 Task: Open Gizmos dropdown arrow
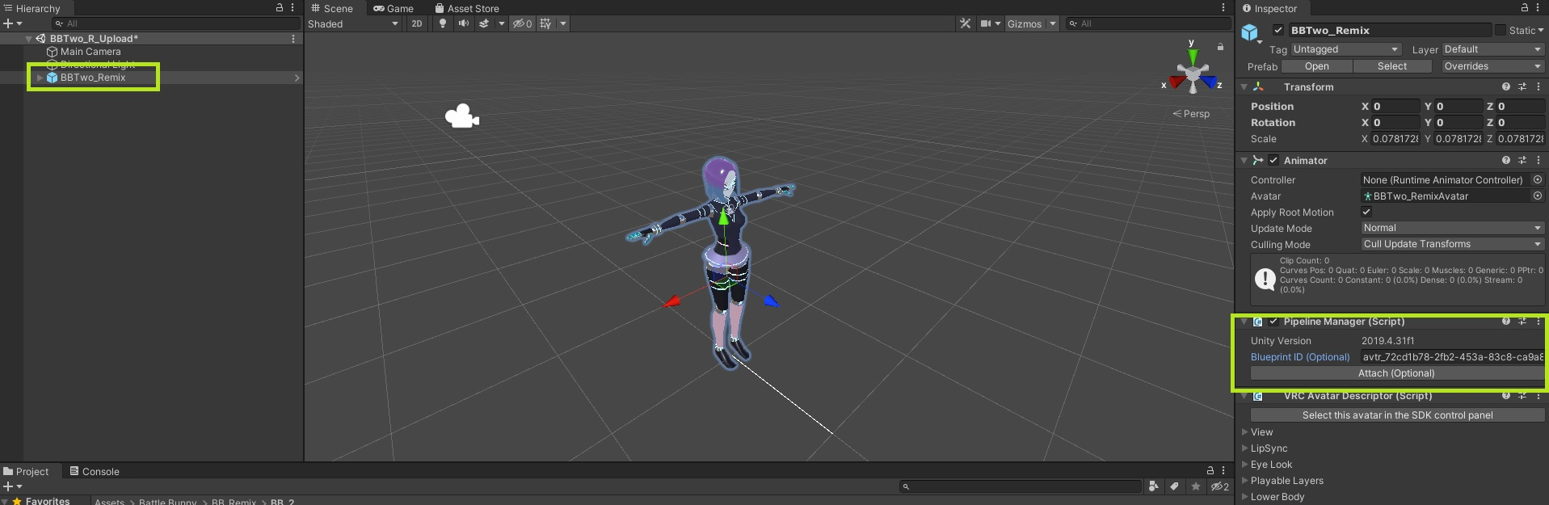click(x=1053, y=23)
